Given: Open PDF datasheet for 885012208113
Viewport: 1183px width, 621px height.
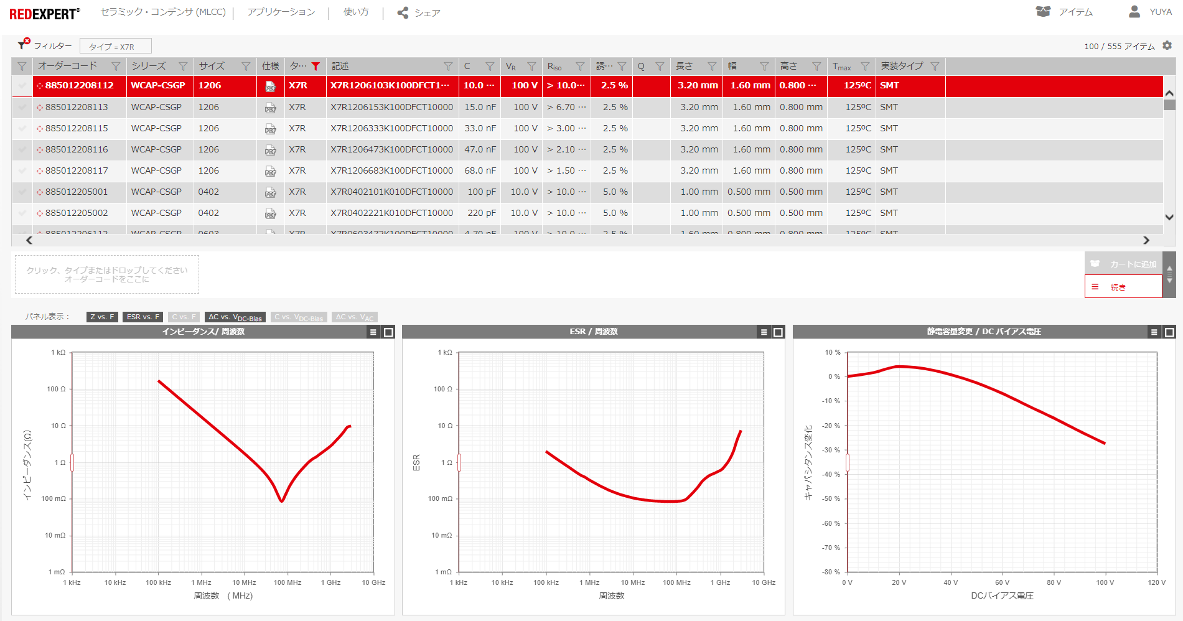Looking at the screenshot, I should [270, 108].
